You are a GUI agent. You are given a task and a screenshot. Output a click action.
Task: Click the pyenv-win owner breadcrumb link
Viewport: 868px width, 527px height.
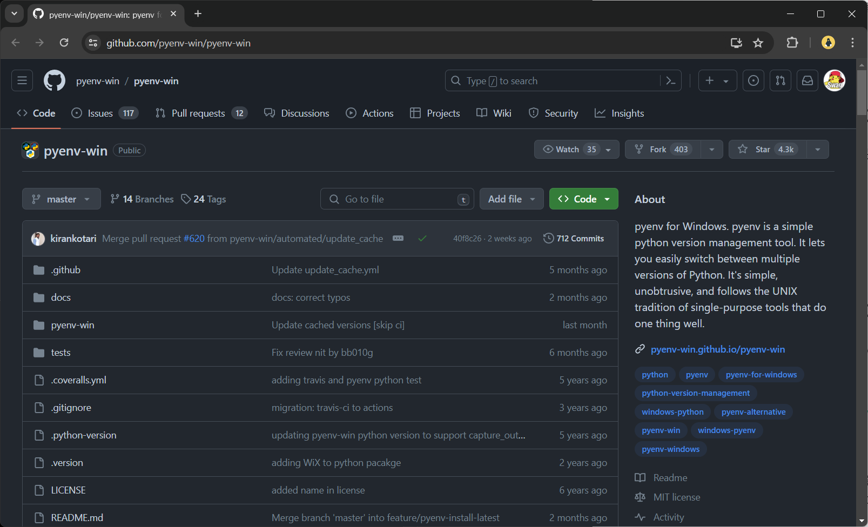(98, 80)
